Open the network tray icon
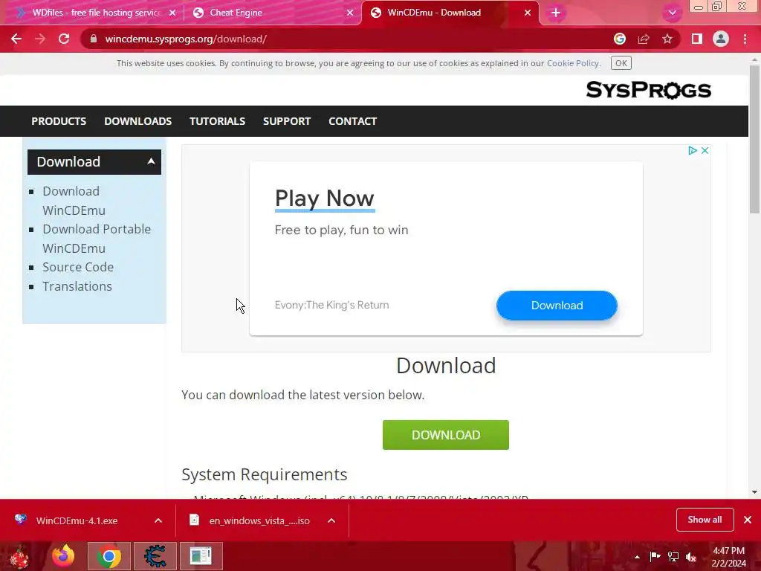Image resolution: width=761 pixels, height=571 pixels. click(x=673, y=557)
